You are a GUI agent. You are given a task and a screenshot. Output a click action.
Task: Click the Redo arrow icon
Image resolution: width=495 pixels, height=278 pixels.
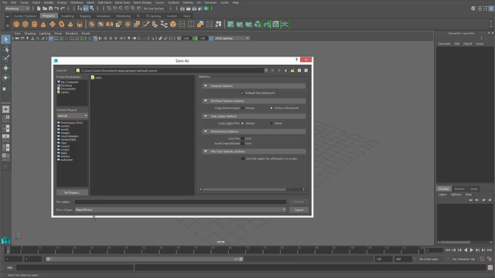coord(63,8)
